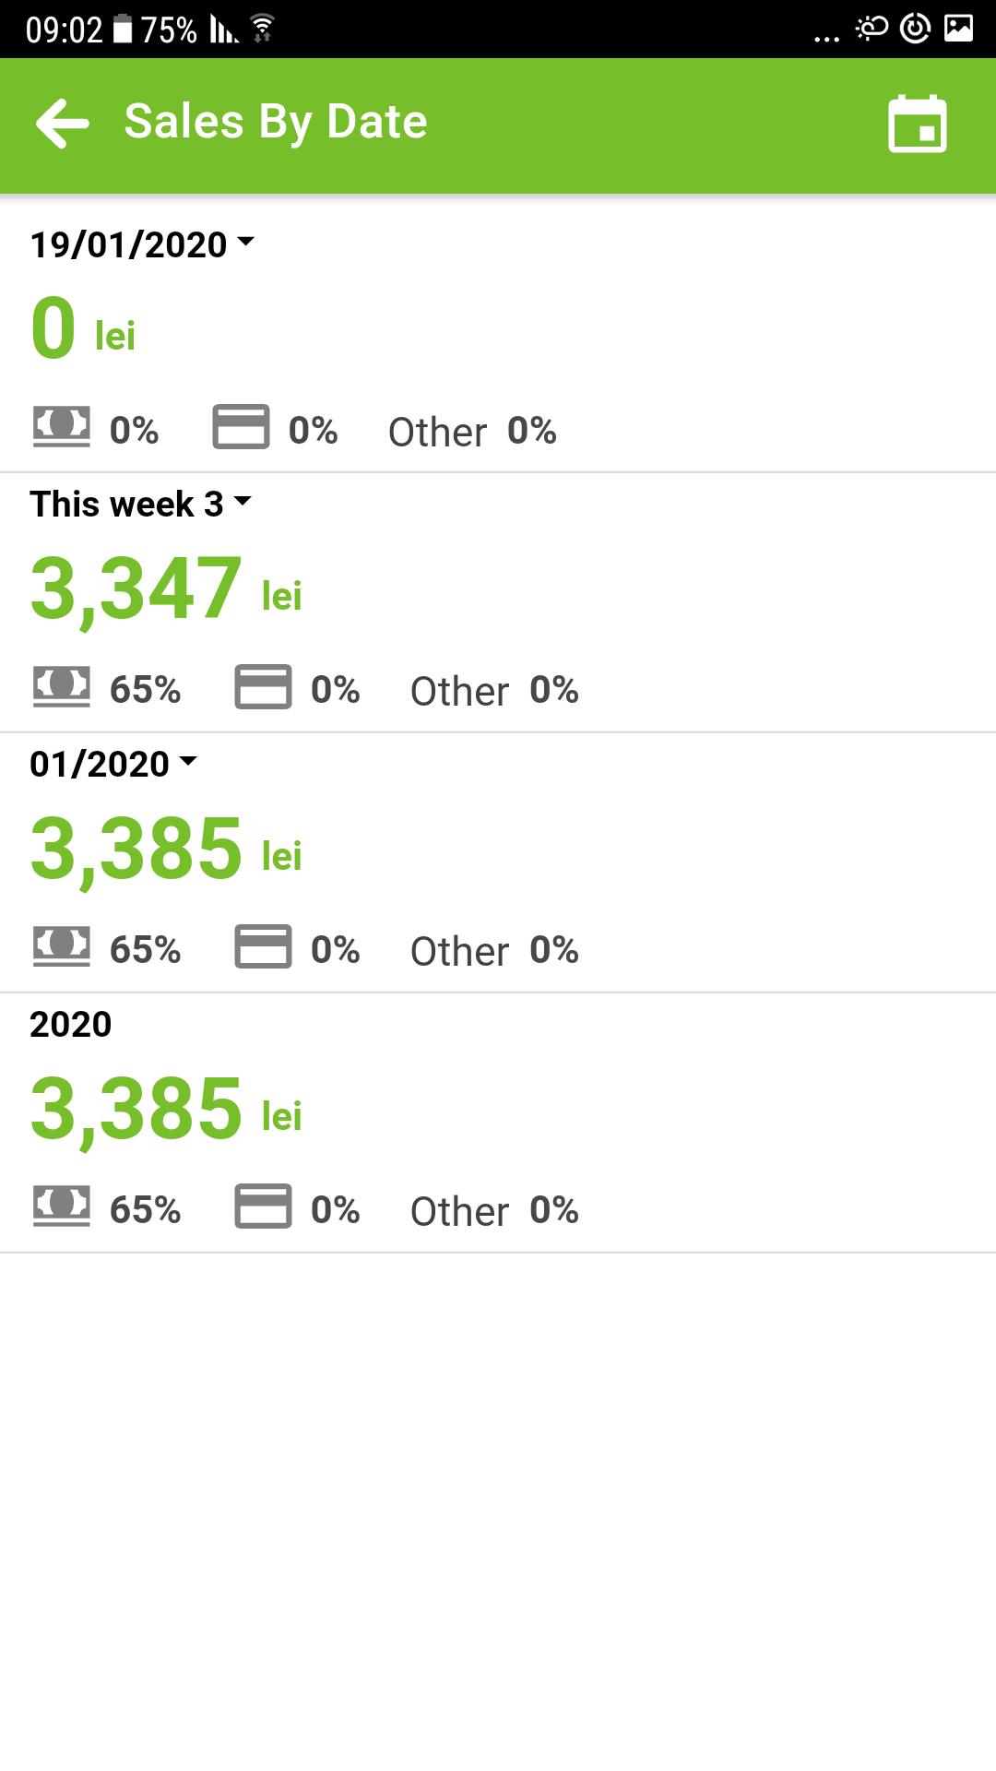Tap the cash icon under This week 3

(x=62, y=687)
